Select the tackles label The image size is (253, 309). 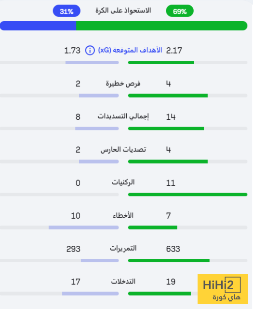(123, 281)
